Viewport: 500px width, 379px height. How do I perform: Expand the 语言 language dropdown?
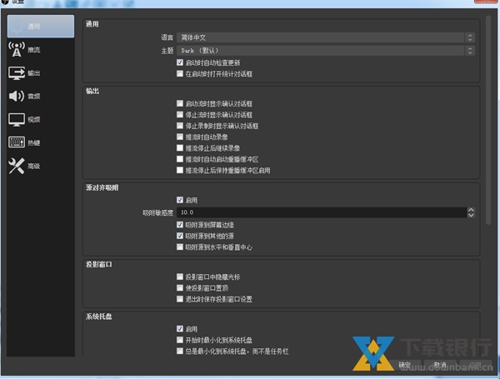326,37
